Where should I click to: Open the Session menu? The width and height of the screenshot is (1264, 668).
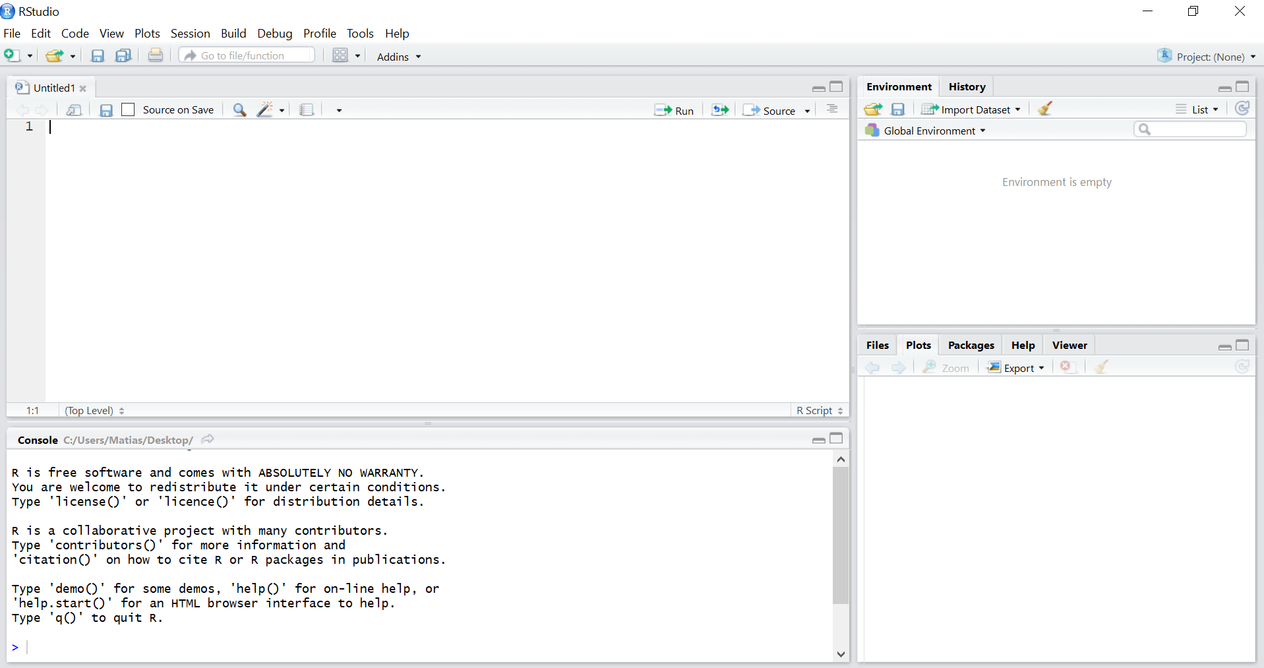[190, 34]
